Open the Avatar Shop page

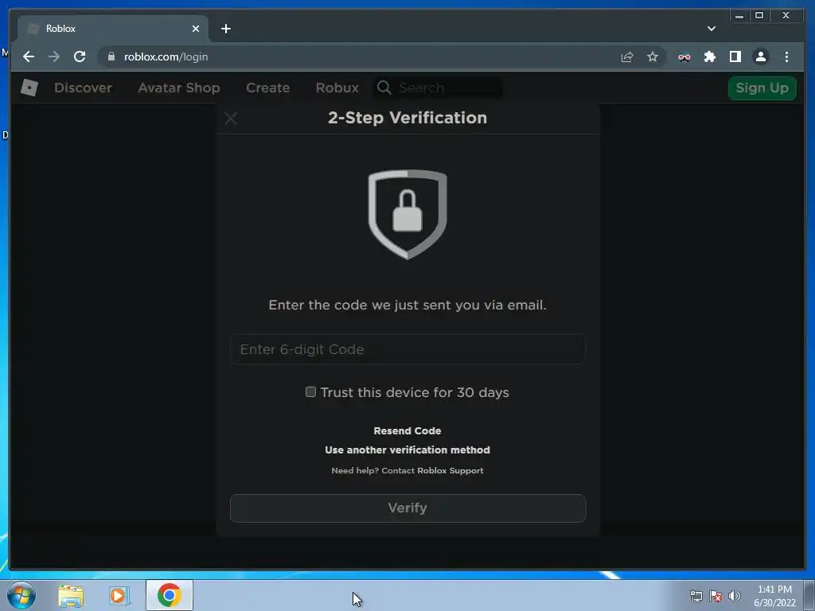[x=179, y=88]
